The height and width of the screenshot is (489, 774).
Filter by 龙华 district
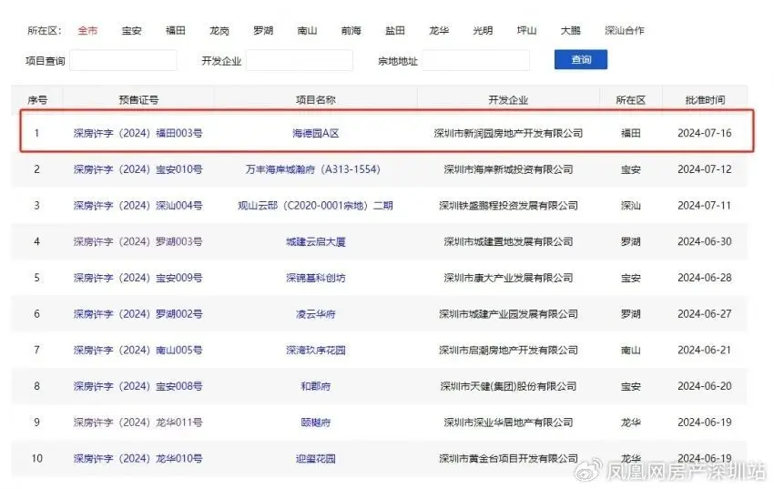(439, 31)
